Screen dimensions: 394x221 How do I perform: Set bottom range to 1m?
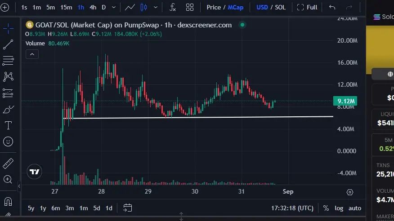click(x=84, y=208)
